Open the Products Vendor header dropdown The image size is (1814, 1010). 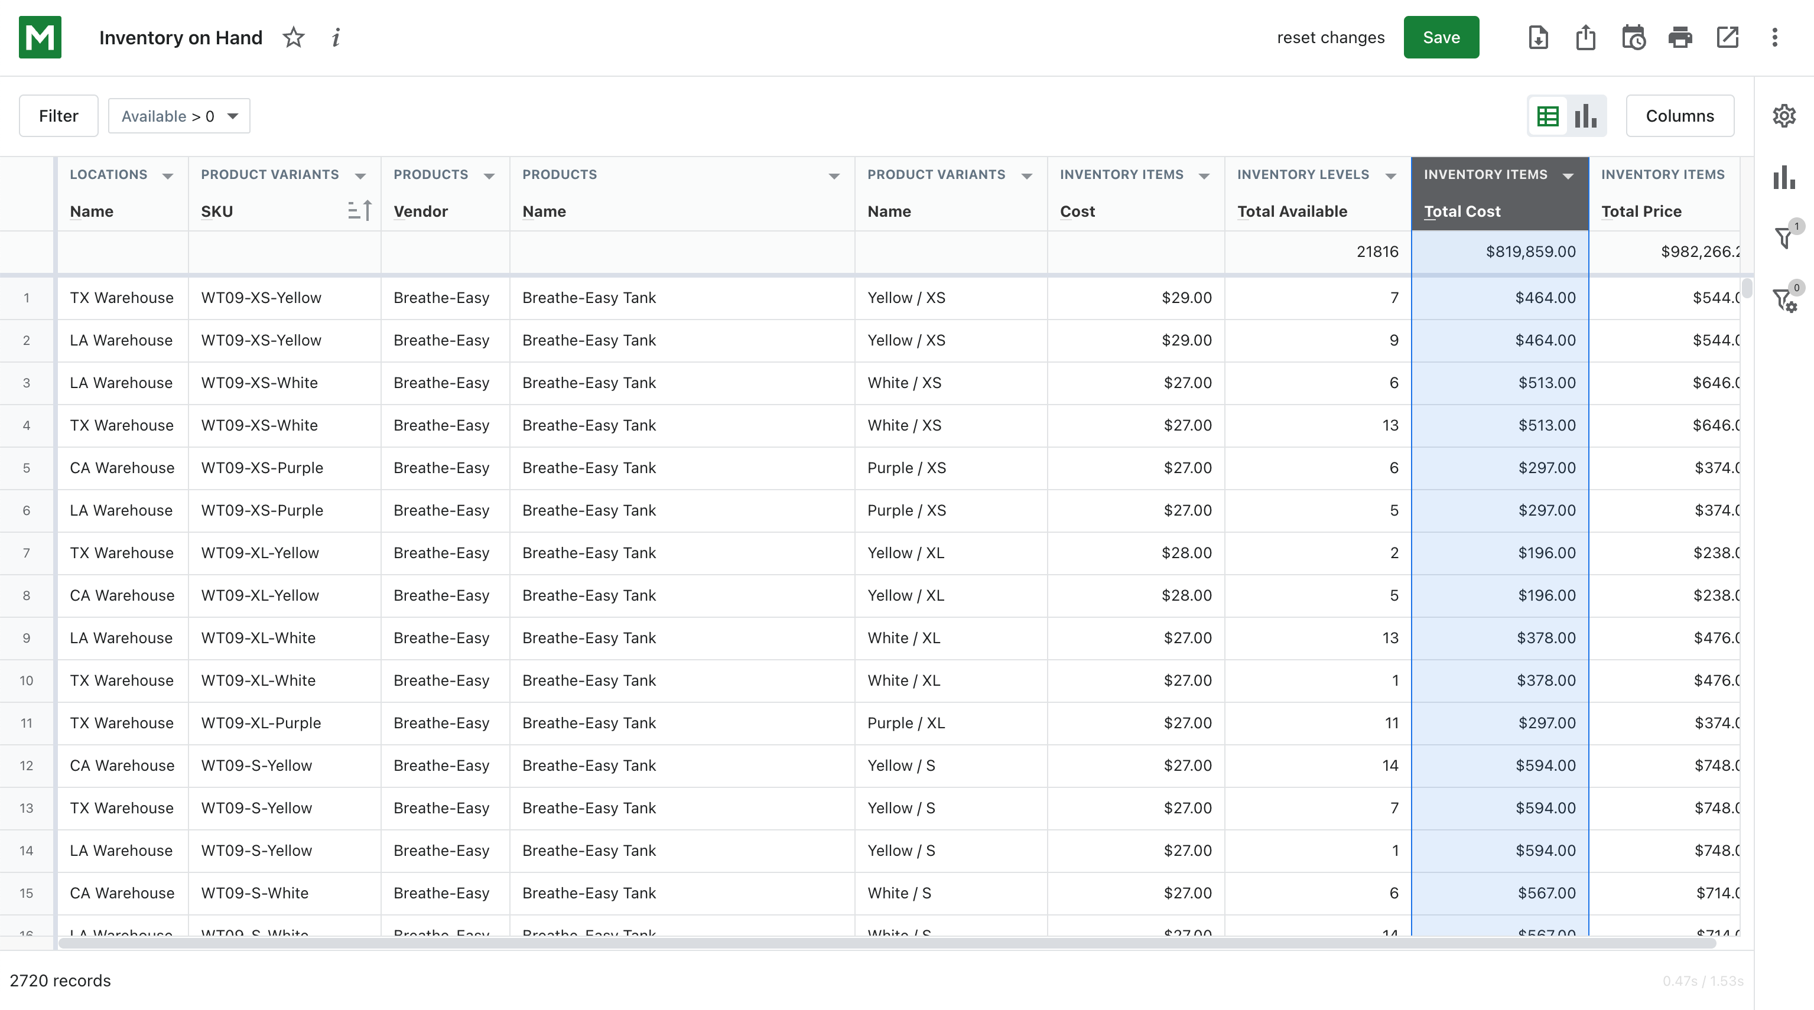[489, 175]
